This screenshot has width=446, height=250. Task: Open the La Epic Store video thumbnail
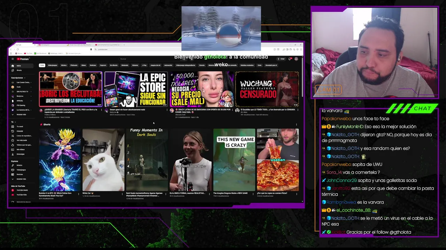click(136, 89)
